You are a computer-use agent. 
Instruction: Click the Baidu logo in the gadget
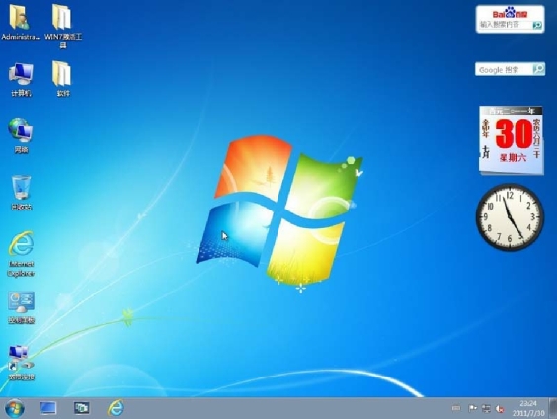tap(510, 13)
